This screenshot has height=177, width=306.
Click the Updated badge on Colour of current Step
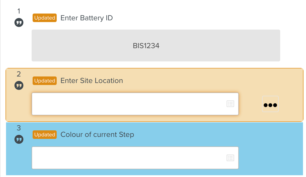pos(45,135)
